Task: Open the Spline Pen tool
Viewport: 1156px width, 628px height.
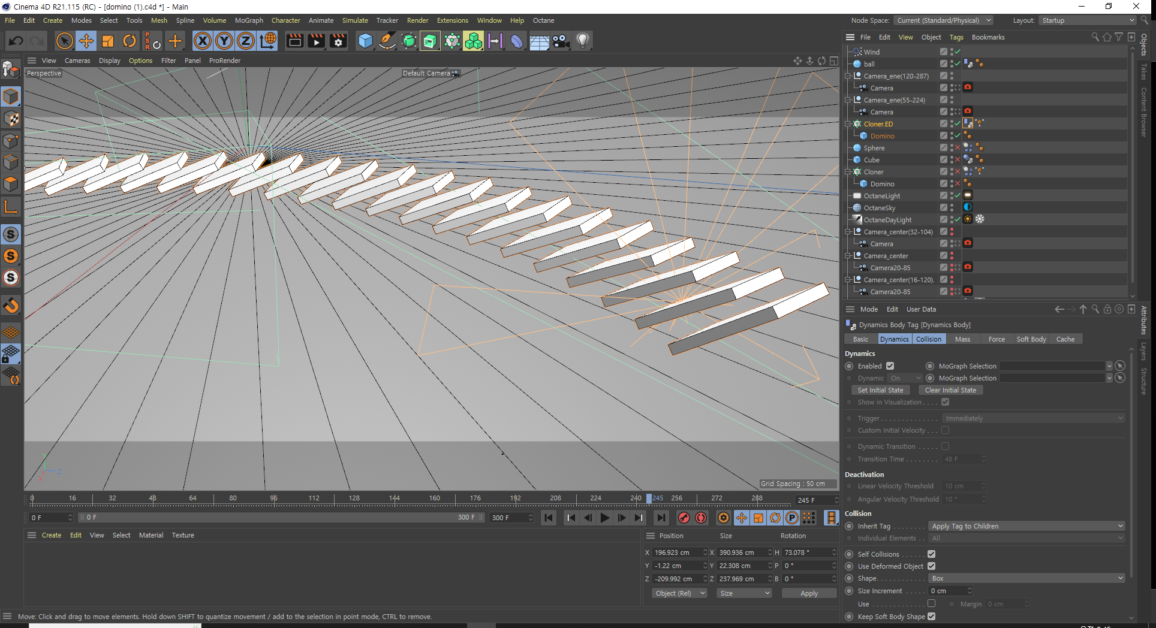Action: [x=387, y=41]
